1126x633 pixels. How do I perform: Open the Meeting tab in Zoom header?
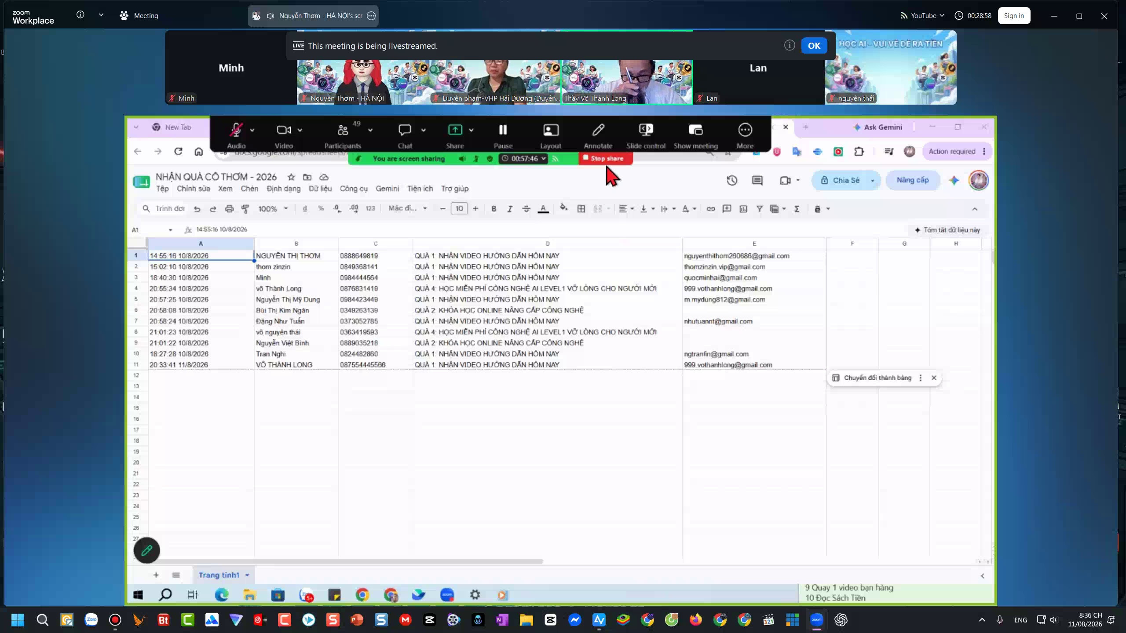tap(139, 16)
